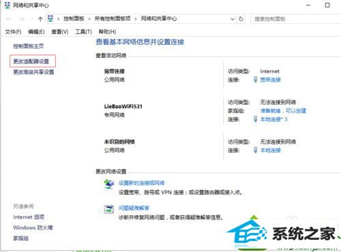Click the LieBaoWiFi531 network name

(123, 106)
